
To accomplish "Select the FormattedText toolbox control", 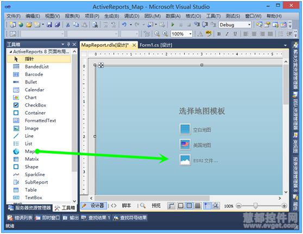I will [40, 121].
